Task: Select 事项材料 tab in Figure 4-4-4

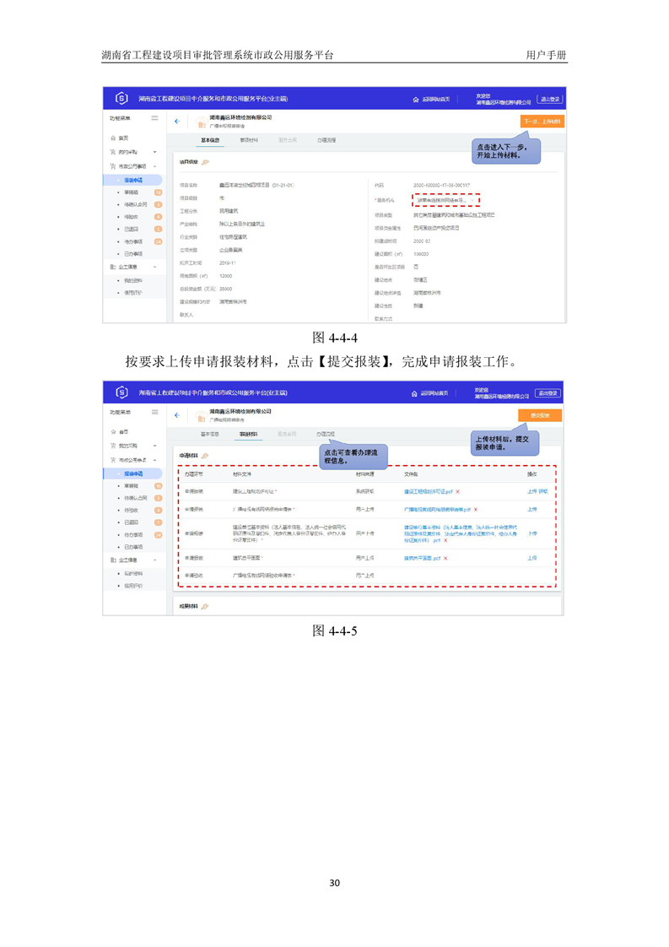Action: (x=249, y=140)
